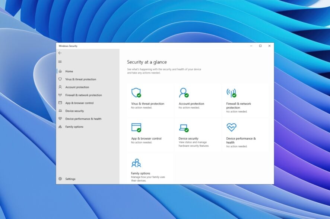The image size is (330, 219).
Task: Click the Settings gear icon
Action: point(60,179)
